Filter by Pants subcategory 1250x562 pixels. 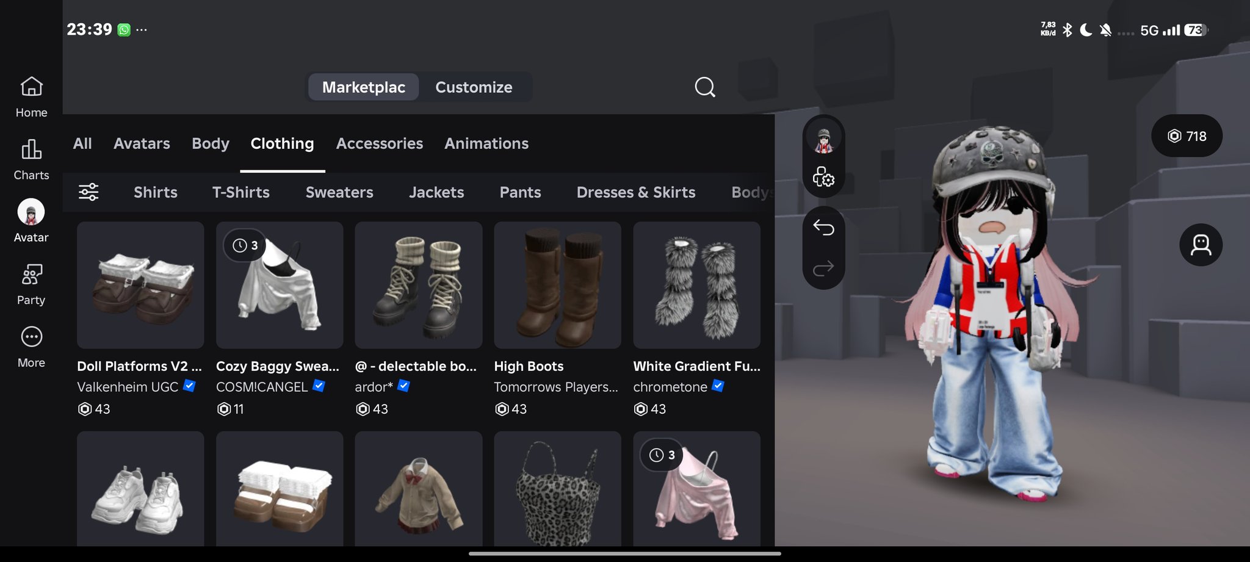tap(520, 192)
